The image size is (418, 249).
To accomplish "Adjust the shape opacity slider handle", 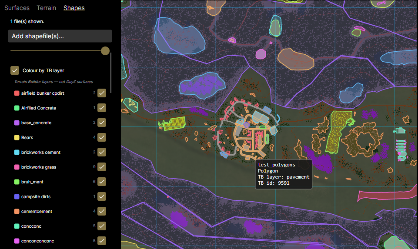I will [105, 50].
